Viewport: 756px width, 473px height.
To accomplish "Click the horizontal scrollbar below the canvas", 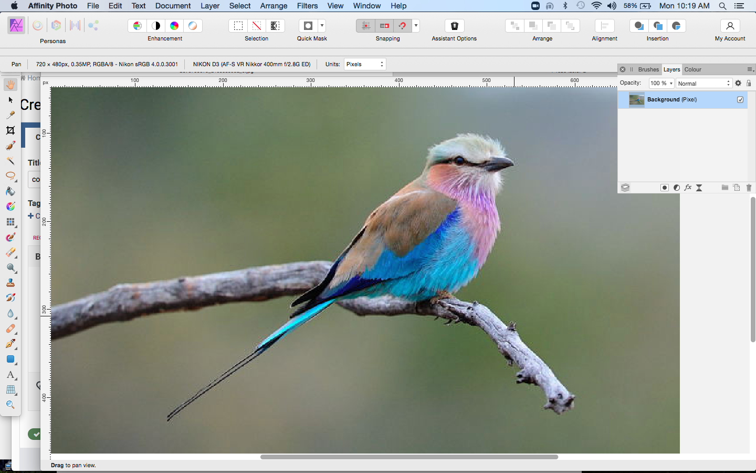I will [x=409, y=457].
